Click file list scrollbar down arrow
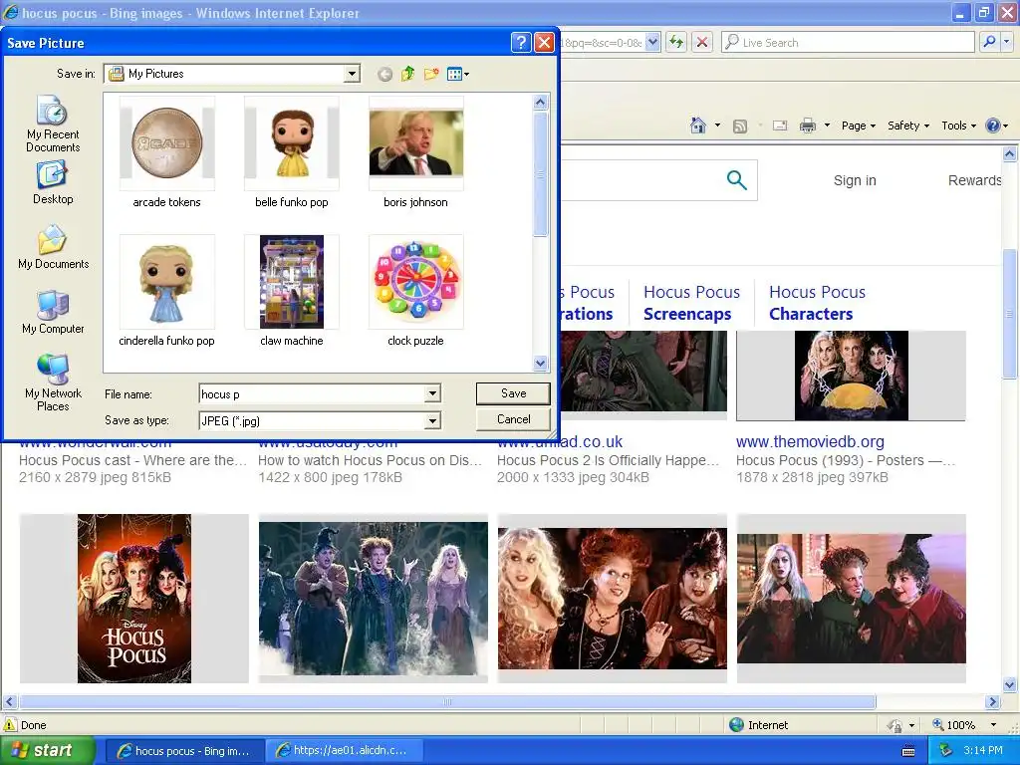Image resolution: width=1020 pixels, height=765 pixels. 540,364
